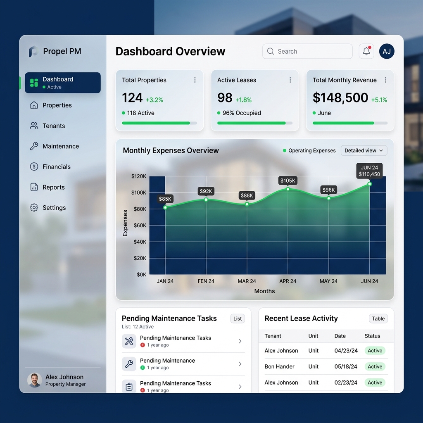Click the AJ profile avatar button
This screenshot has height=423, width=423.
(387, 51)
